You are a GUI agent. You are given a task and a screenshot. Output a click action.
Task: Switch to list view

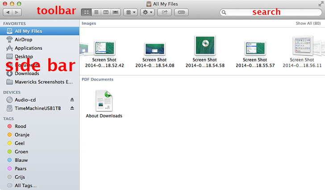point(96,12)
